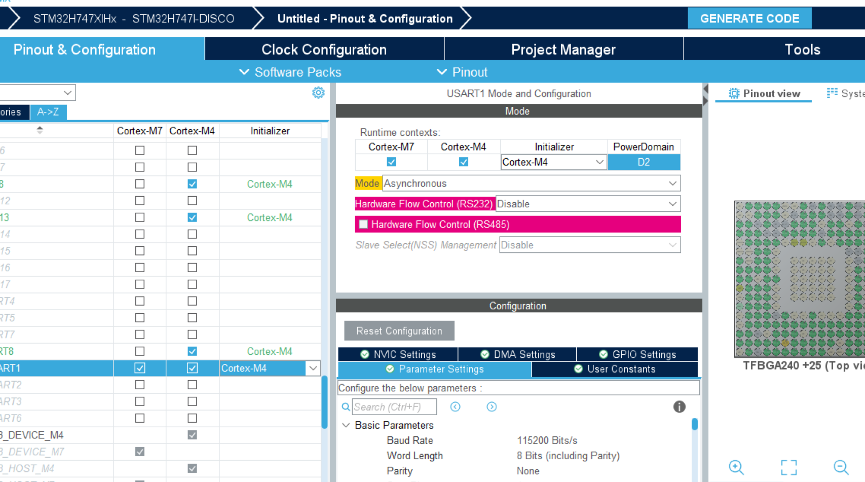Check Cortex-M7 box in row 12
This screenshot has height=482, width=865.
pyautogui.click(x=140, y=201)
